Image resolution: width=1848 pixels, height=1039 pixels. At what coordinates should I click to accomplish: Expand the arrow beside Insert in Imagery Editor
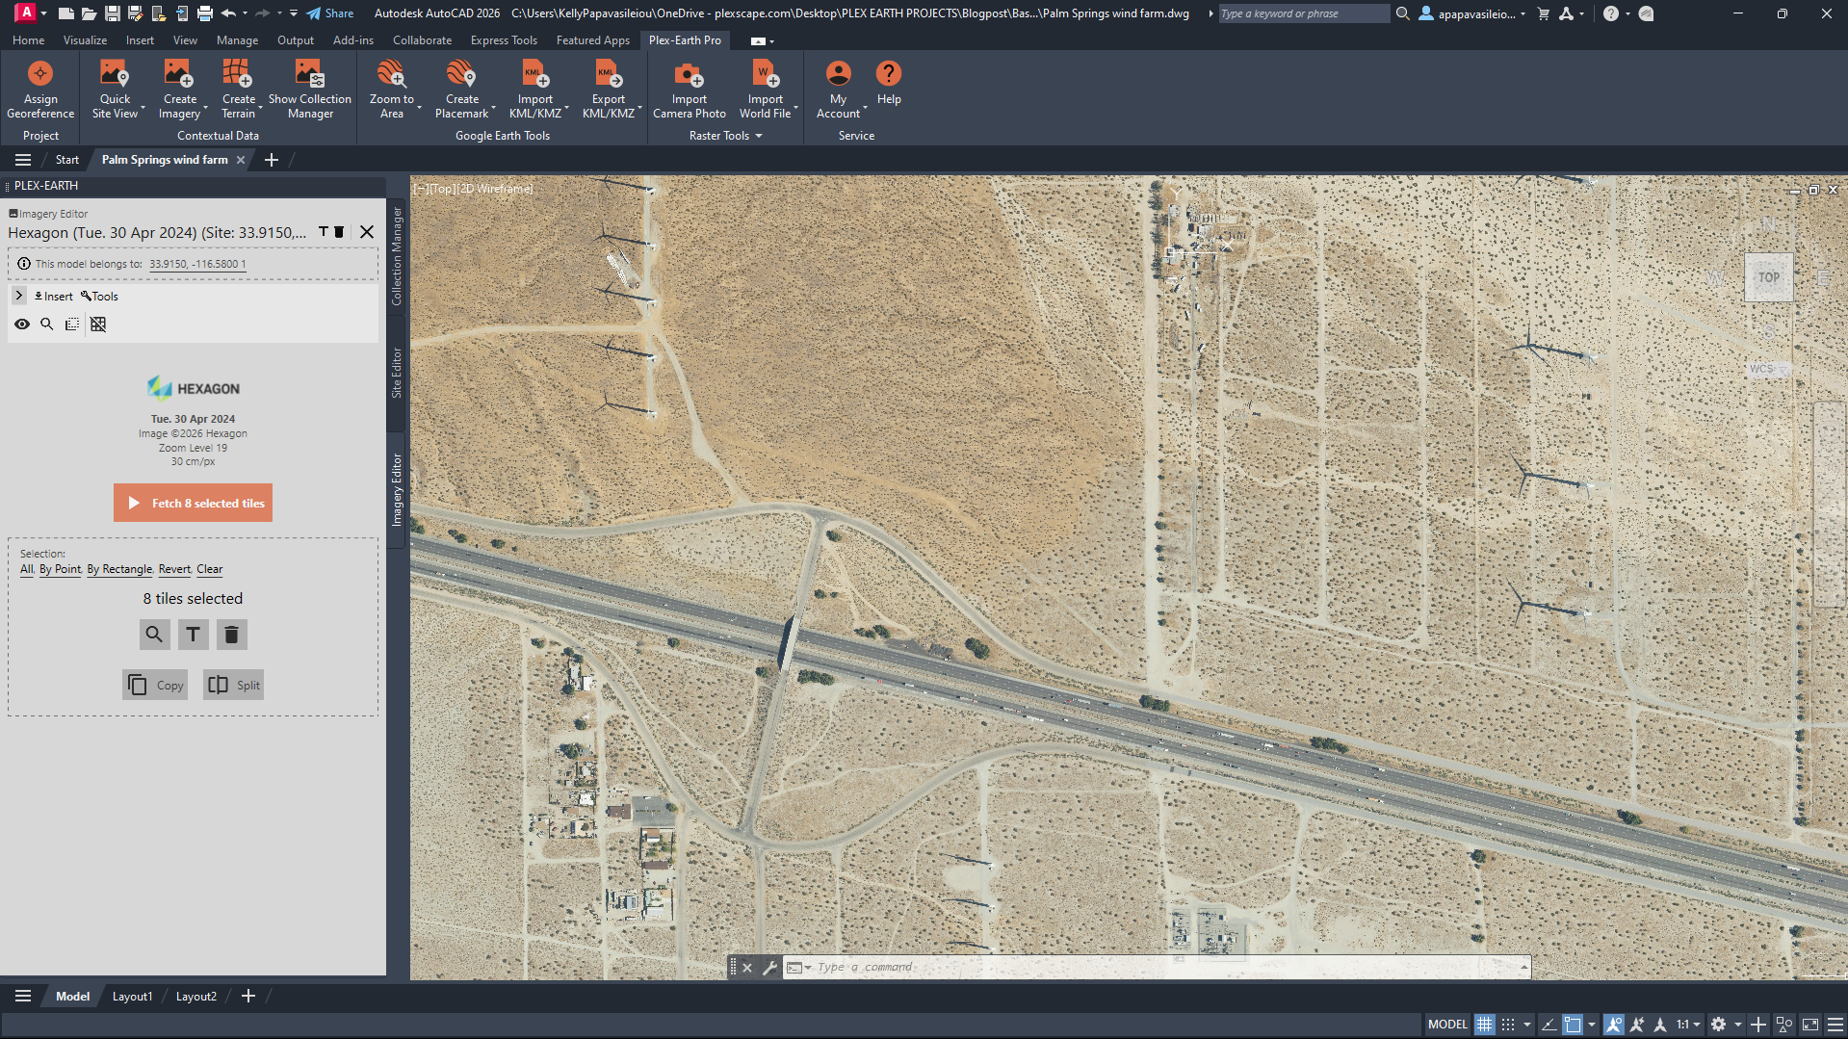(19, 296)
